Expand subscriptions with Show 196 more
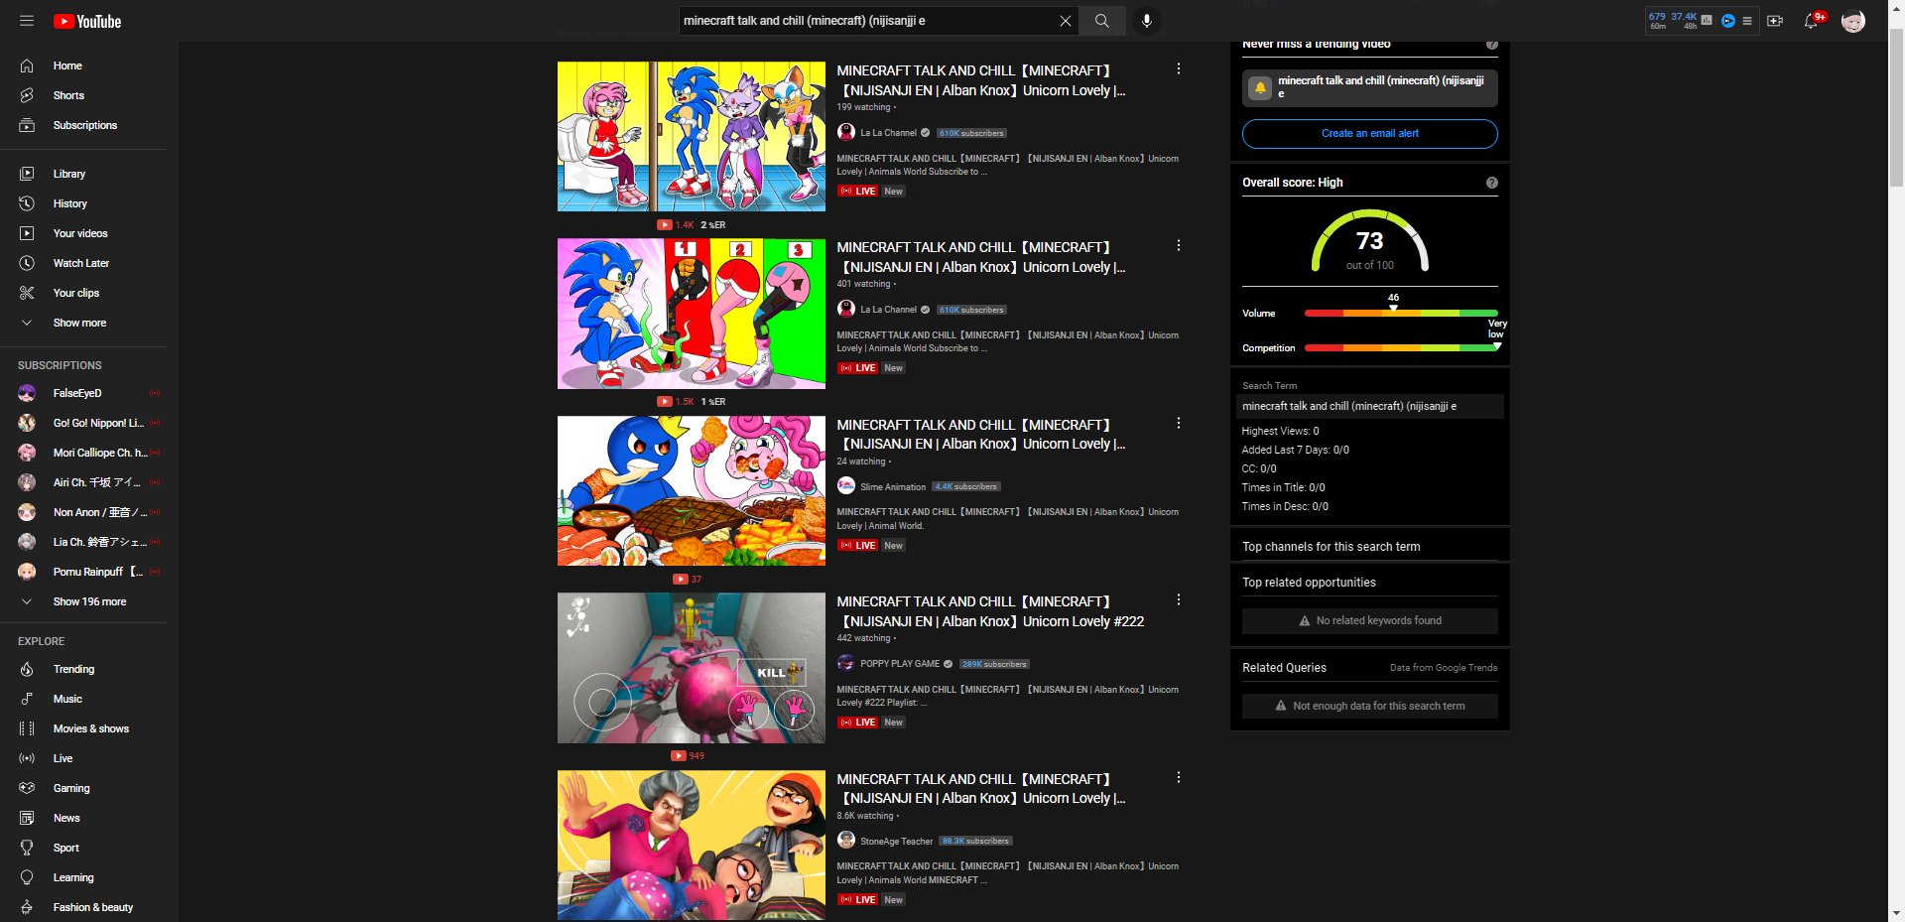 [x=89, y=601]
